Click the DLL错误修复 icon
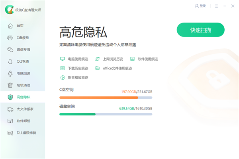The width and height of the screenshot is (239, 159). click(x=10, y=133)
